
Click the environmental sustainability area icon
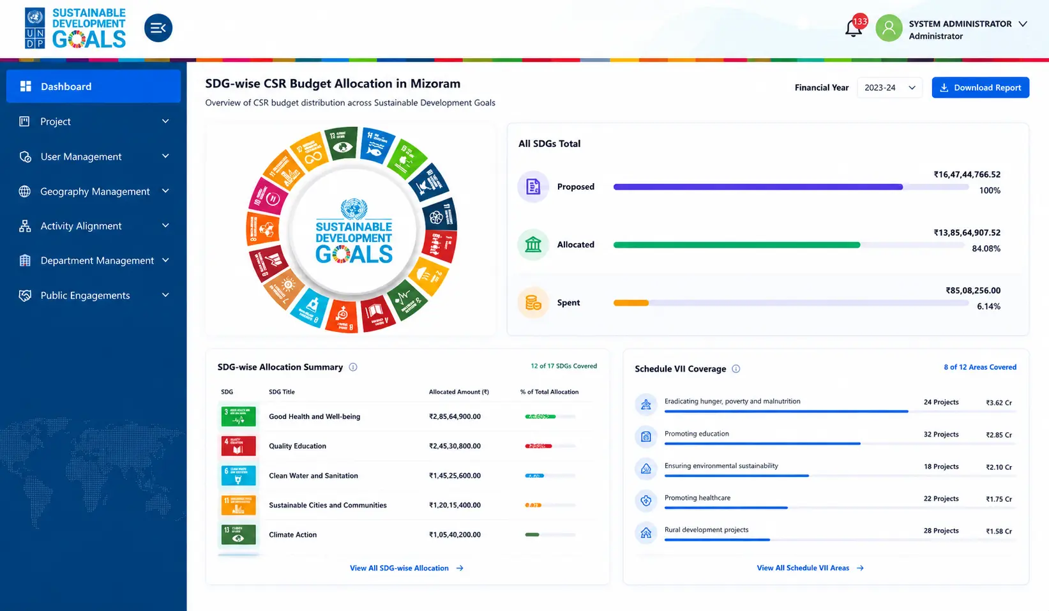coord(646,469)
